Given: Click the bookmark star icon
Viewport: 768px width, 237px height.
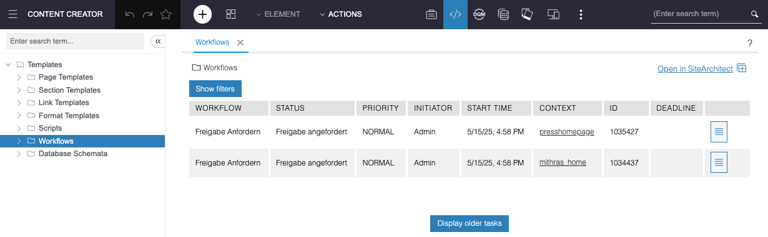Looking at the screenshot, I should 165,14.
